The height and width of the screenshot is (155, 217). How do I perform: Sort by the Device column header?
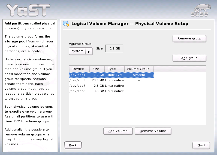pyautogui.click(x=79, y=69)
